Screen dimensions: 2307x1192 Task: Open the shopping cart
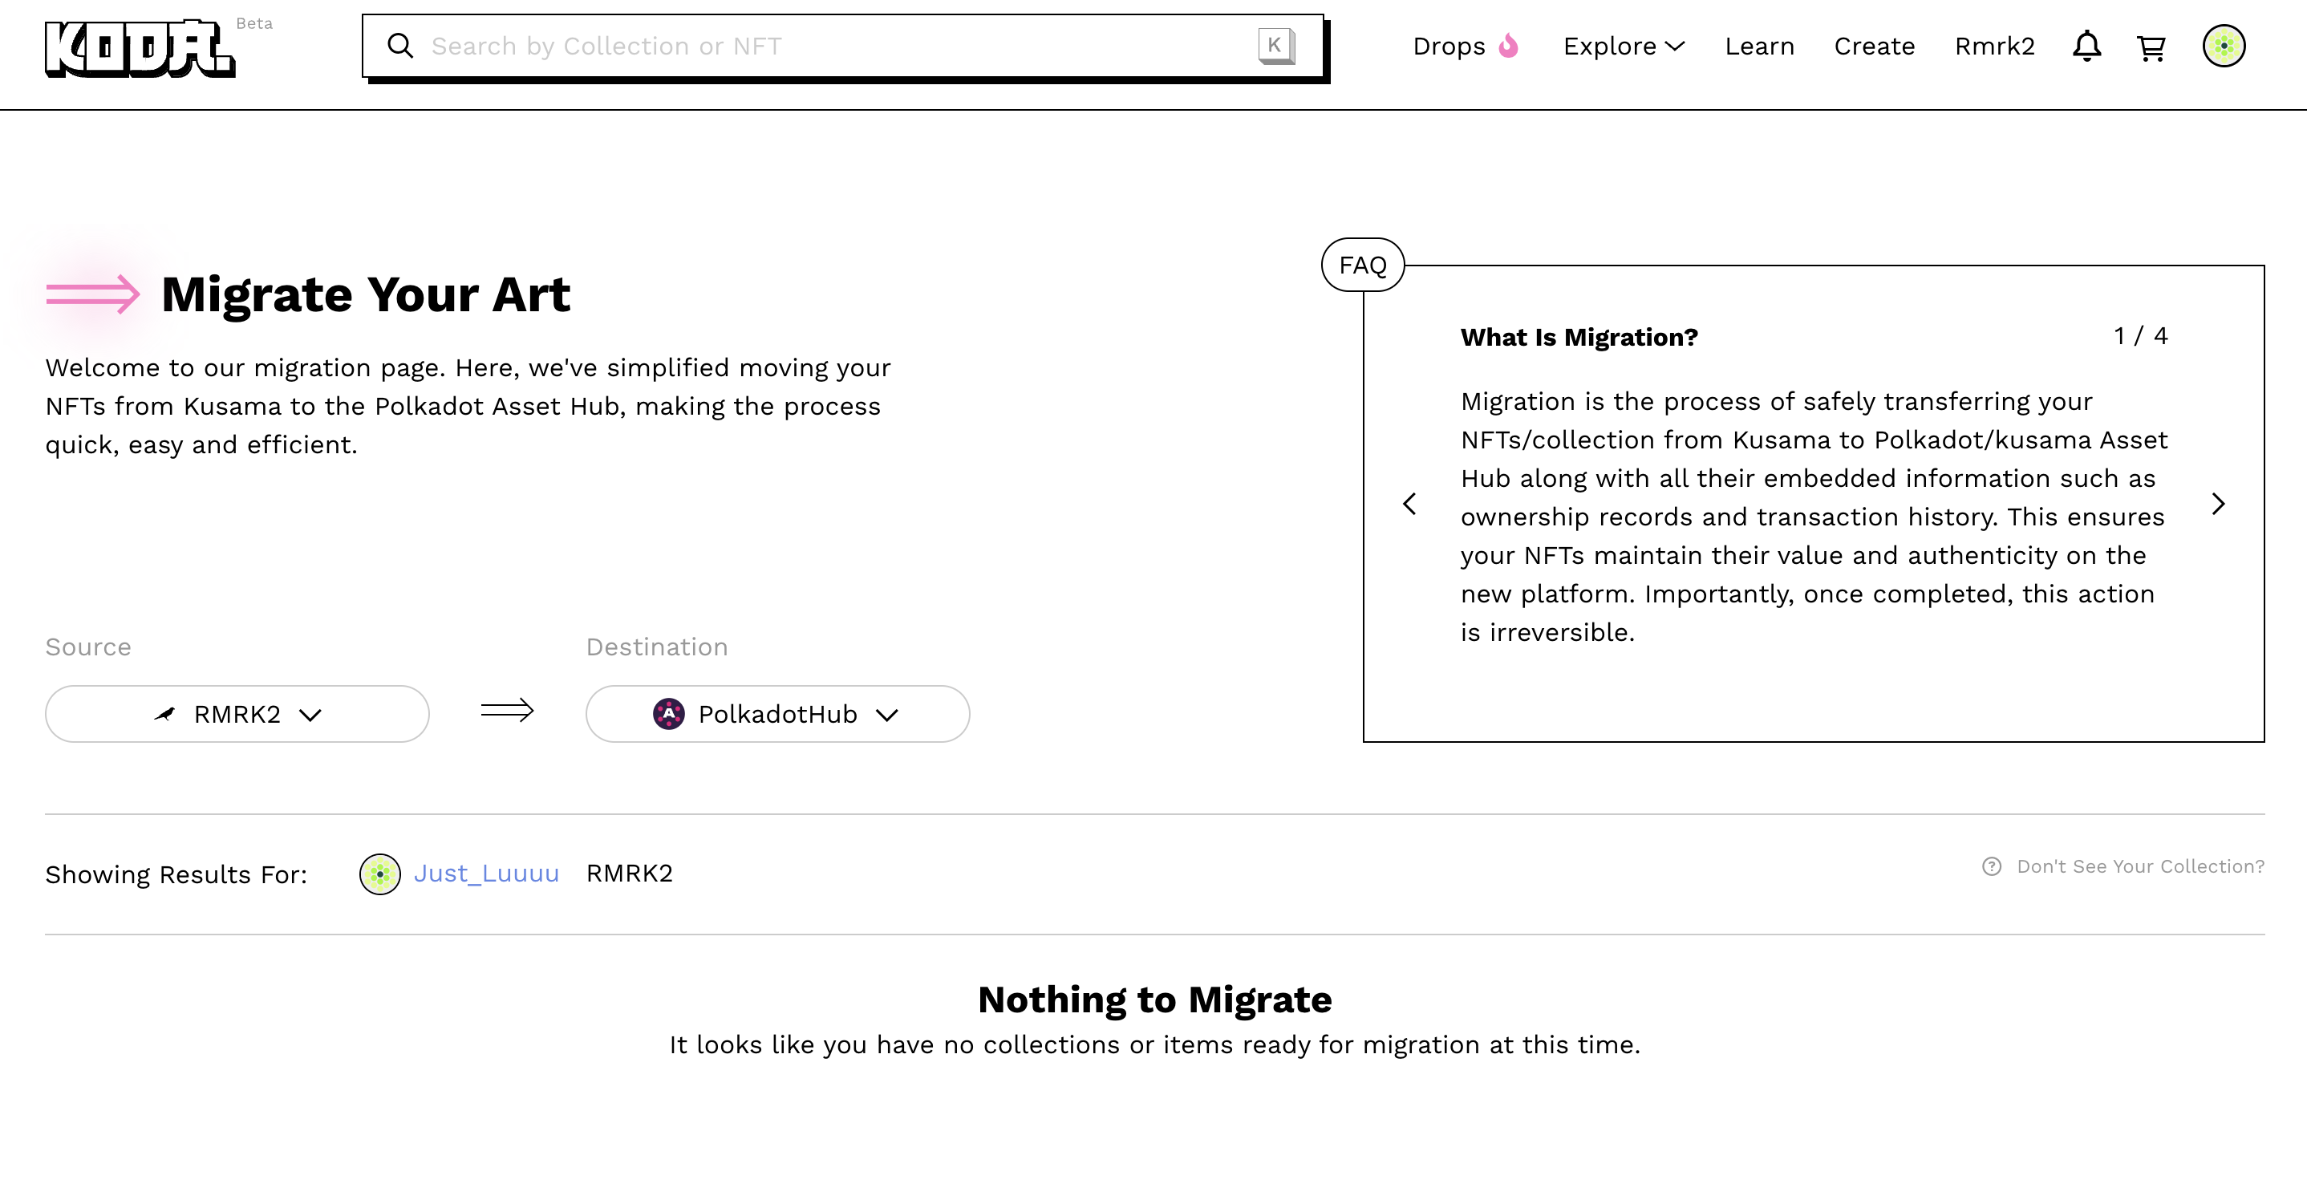[2151, 47]
